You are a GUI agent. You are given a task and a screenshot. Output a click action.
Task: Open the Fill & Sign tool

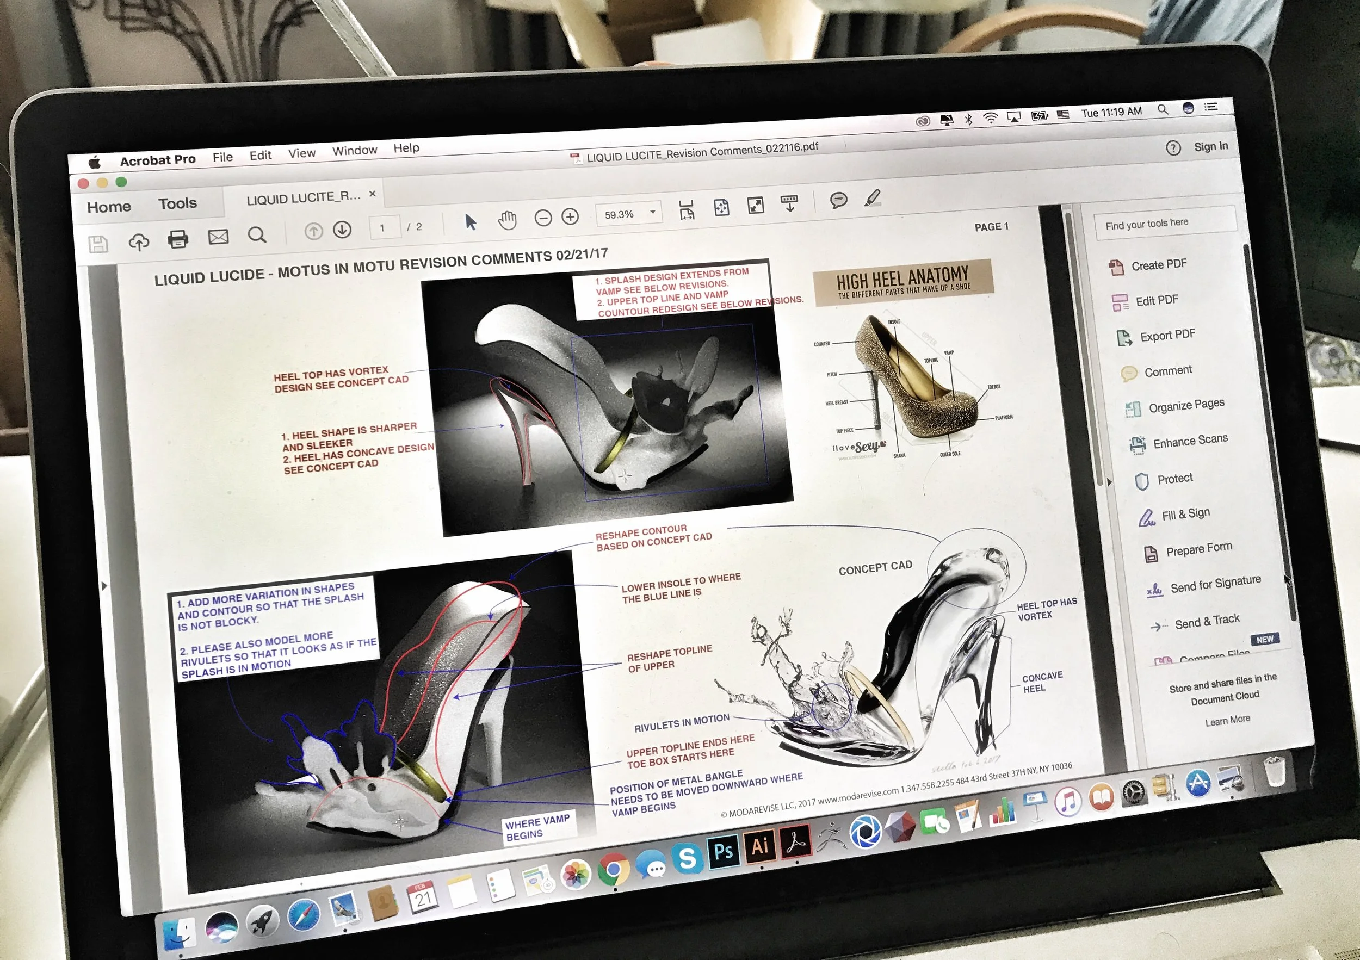(1174, 515)
